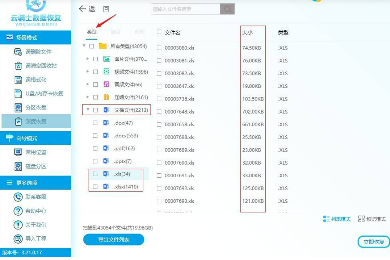Open 误删除文件 recovery icon in sidebar
The image size is (390, 260).
click(18, 52)
